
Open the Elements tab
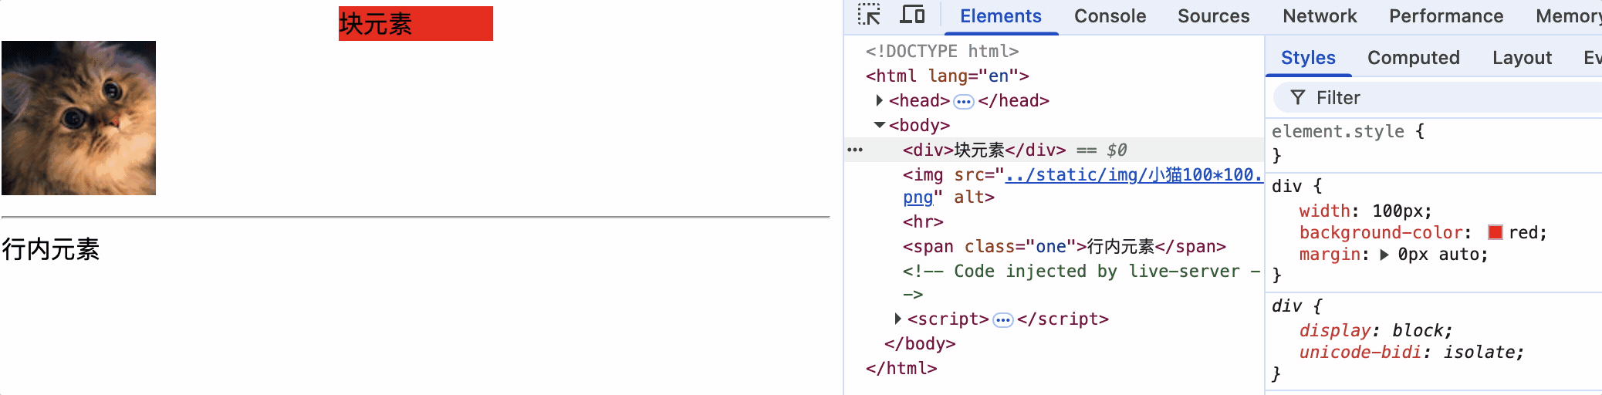(x=1001, y=16)
